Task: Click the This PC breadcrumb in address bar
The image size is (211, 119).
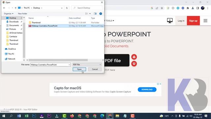Action: pos(27,8)
